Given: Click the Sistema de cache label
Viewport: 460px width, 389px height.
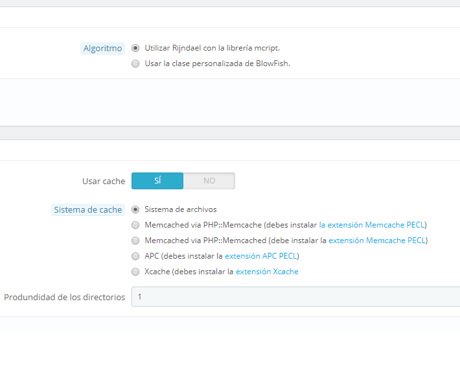Looking at the screenshot, I should coord(88,210).
